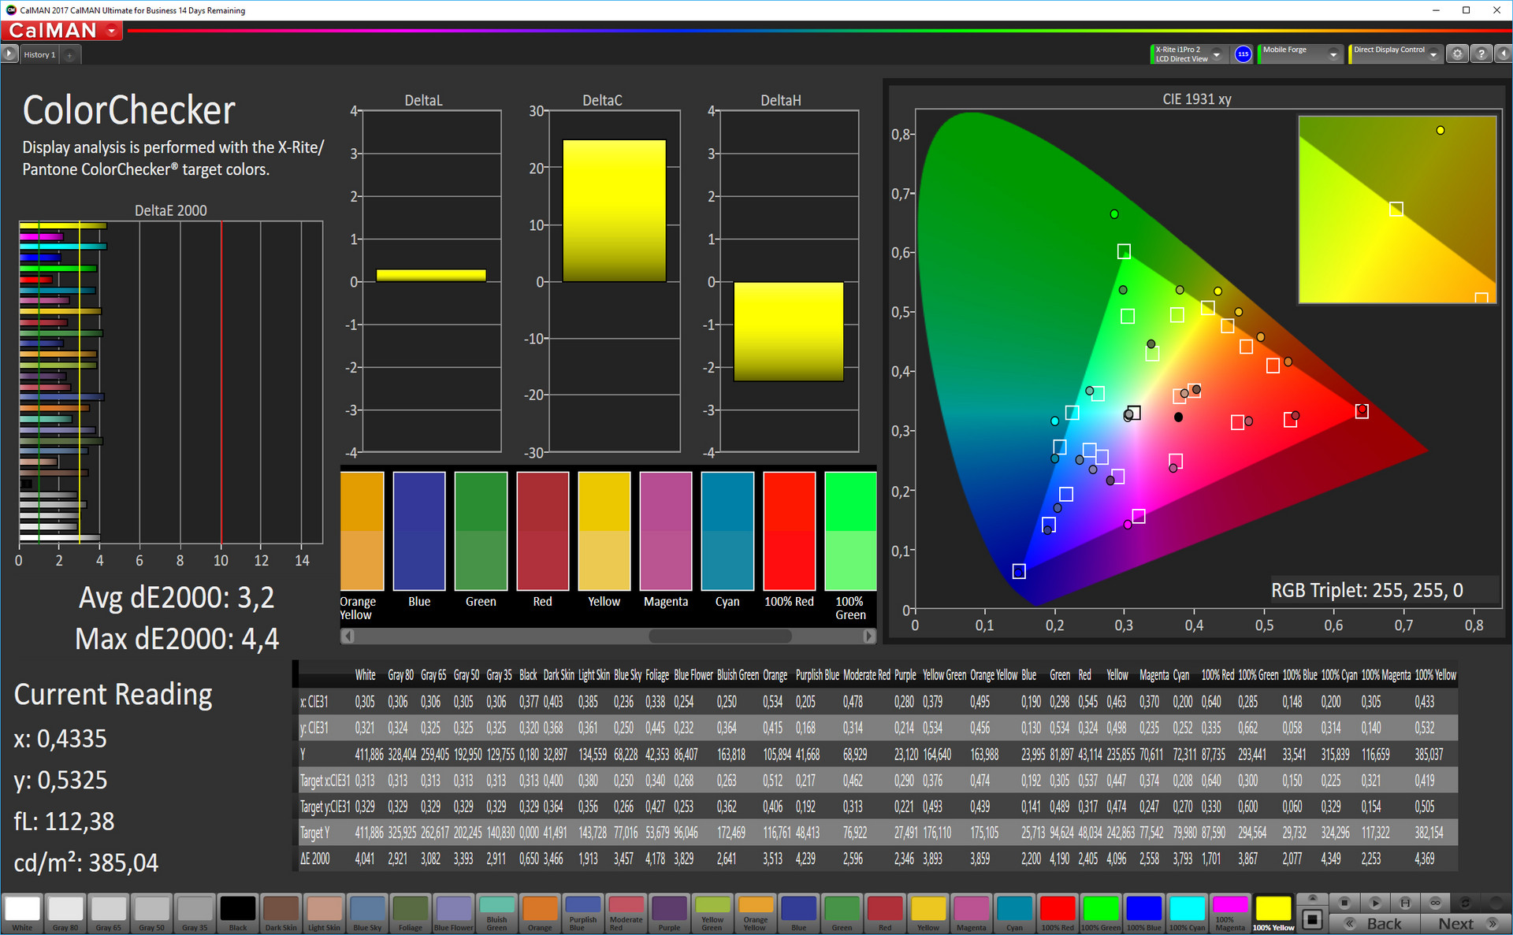
Task: Click the 'Avg dE2000: 3,2' value
Action: pyautogui.click(x=177, y=598)
